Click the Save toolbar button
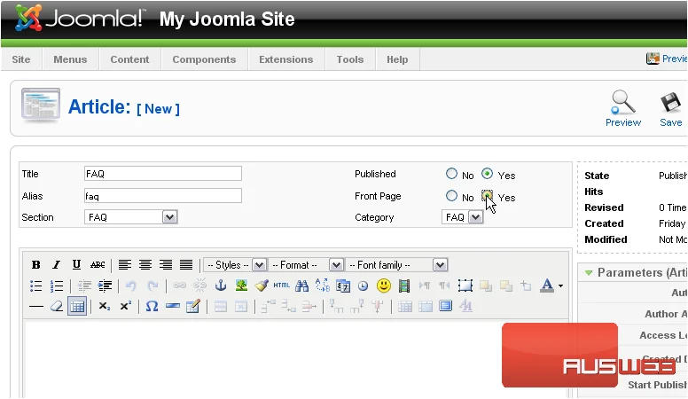 (x=671, y=109)
